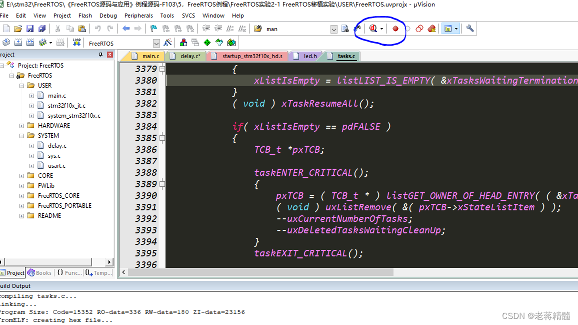Open the find text history dropdown arrow
This screenshot has width=578, height=325.
coord(334,29)
